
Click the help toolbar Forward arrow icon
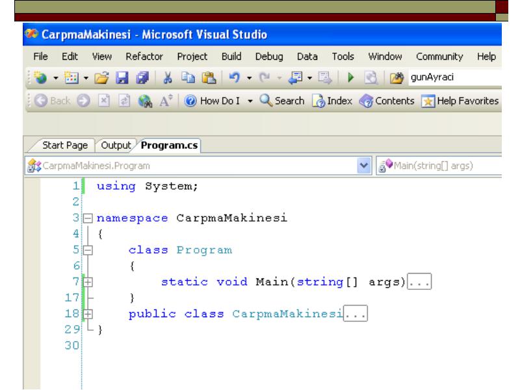pyautogui.click(x=83, y=101)
